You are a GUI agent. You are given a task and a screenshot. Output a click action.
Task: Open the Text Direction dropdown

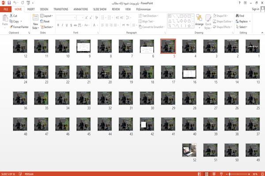[148, 16]
